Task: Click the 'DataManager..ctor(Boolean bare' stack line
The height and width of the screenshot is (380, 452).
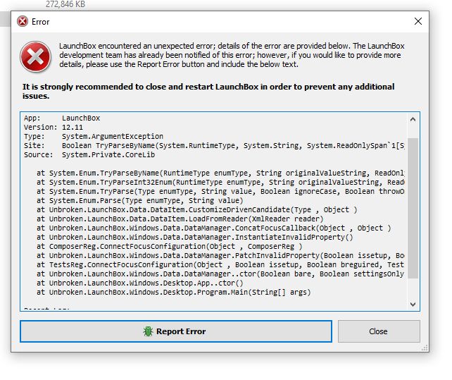Action: pyautogui.click(x=220, y=274)
